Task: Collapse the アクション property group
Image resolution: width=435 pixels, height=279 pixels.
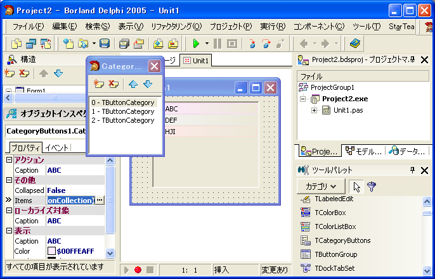Action: [x=9, y=159]
